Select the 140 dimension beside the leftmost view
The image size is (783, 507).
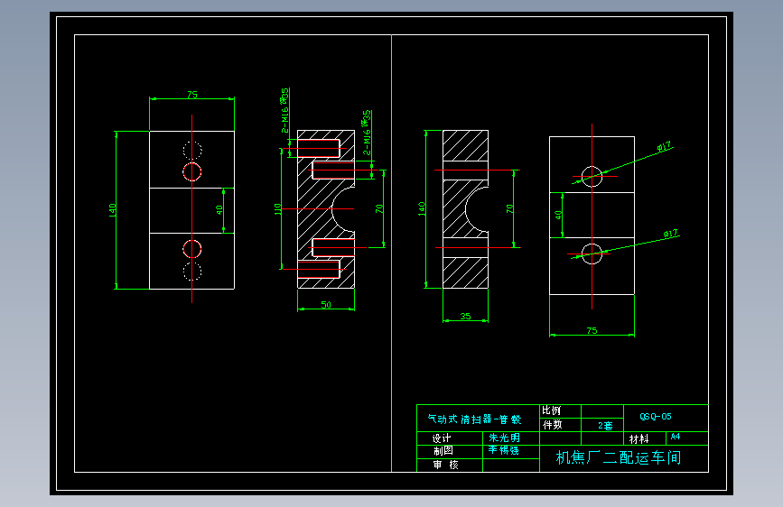(x=112, y=210)
